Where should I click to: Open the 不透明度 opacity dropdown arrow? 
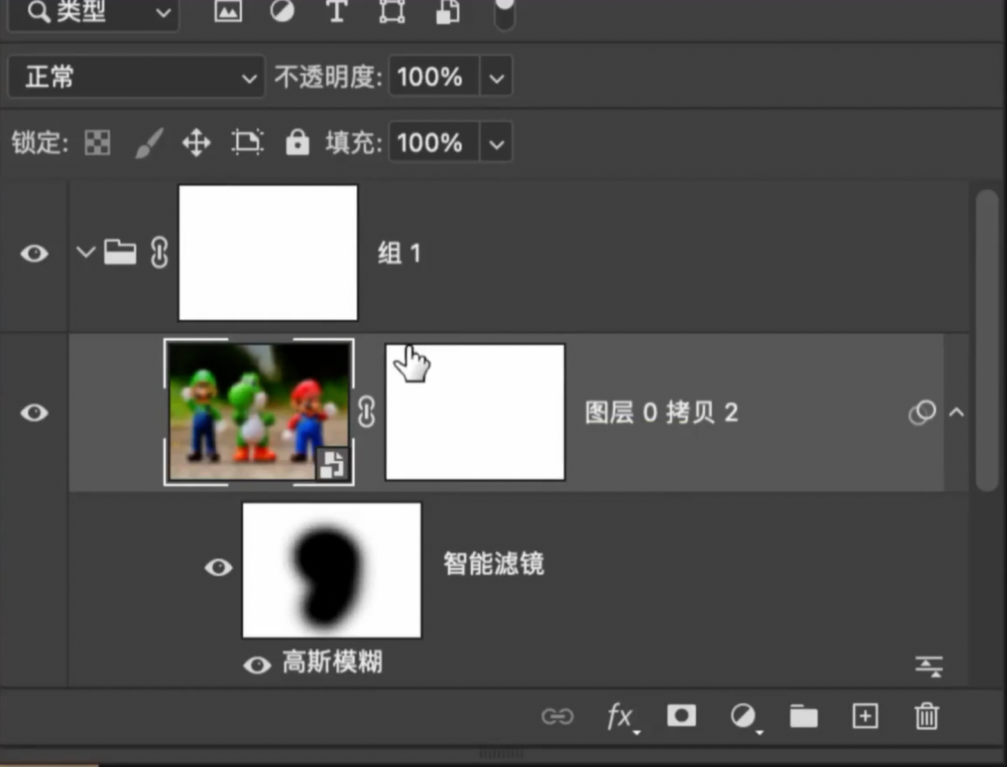click(x=496, y=78)
